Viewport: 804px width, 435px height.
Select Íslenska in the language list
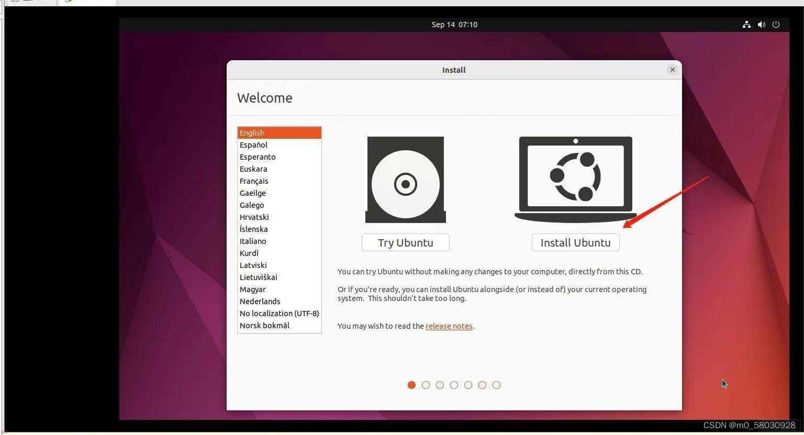[280, 229]
